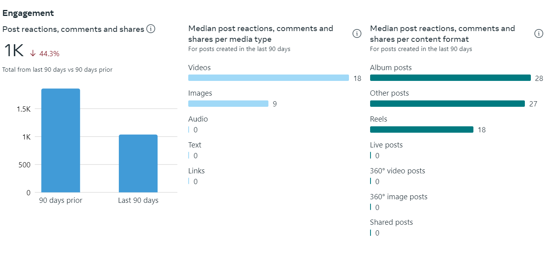Click the Links media type label
Image resolution: width=546 pixels, height=263 pixels.
[196, 171]
